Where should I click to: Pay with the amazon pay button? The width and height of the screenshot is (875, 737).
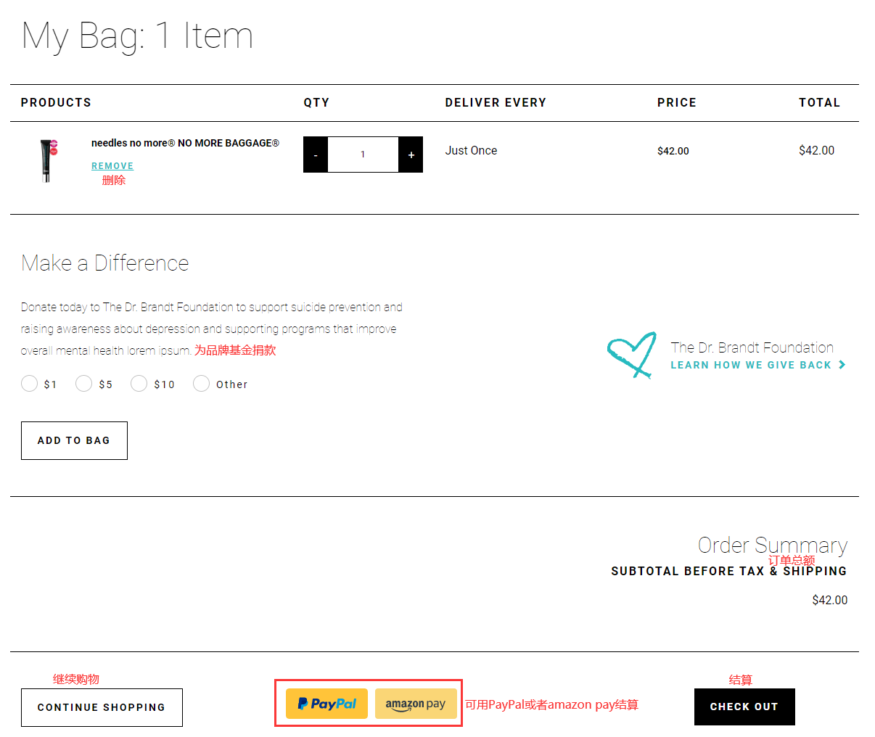416,704
